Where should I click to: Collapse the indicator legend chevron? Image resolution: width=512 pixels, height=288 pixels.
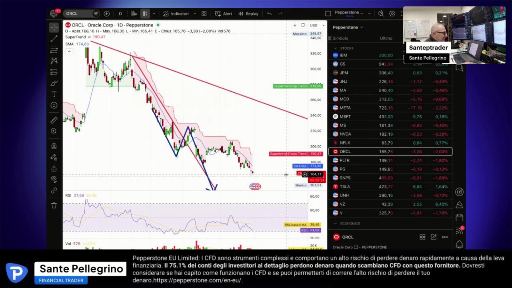pos(69,51)
